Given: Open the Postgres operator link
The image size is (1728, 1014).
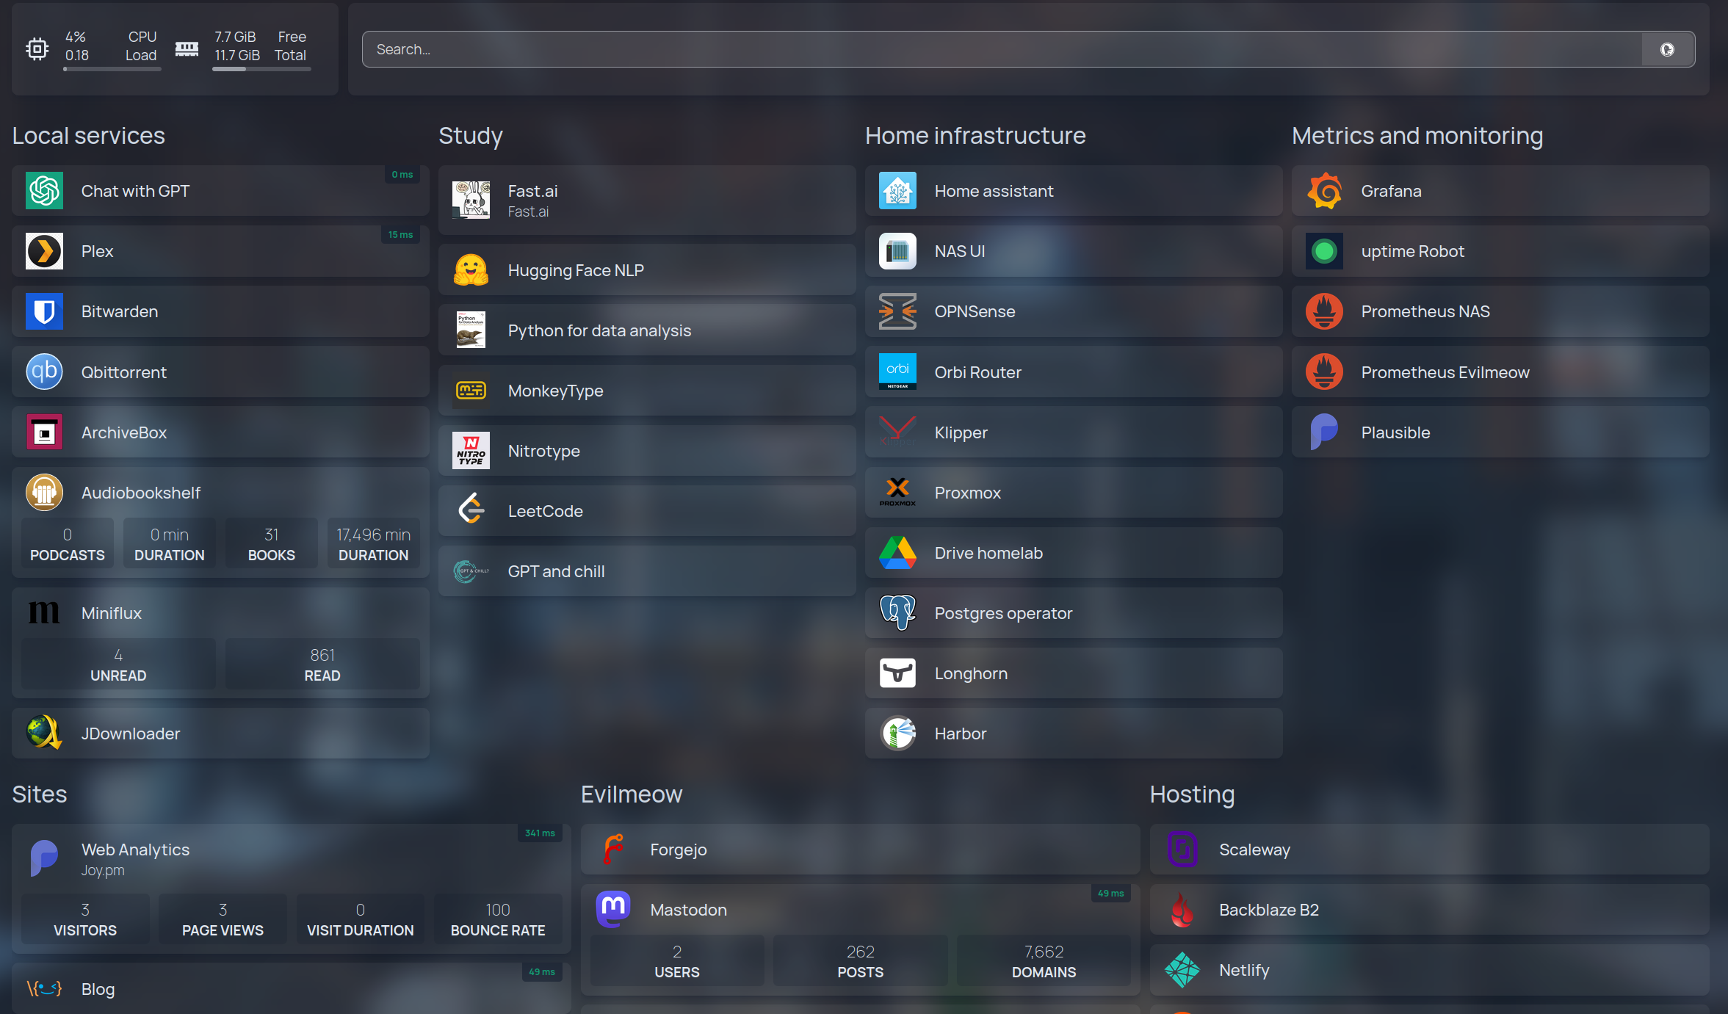Looking at the screenshot, I should coord(1003,613).
